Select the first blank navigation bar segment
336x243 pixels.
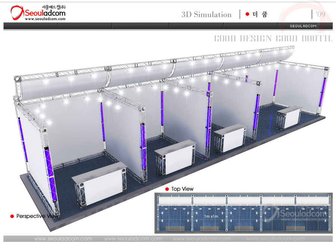(x=31, y=26)
